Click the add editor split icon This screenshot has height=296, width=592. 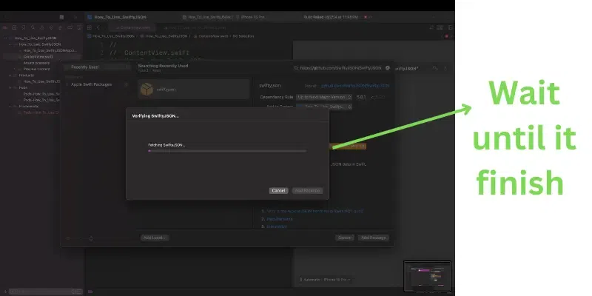(450, 27)
